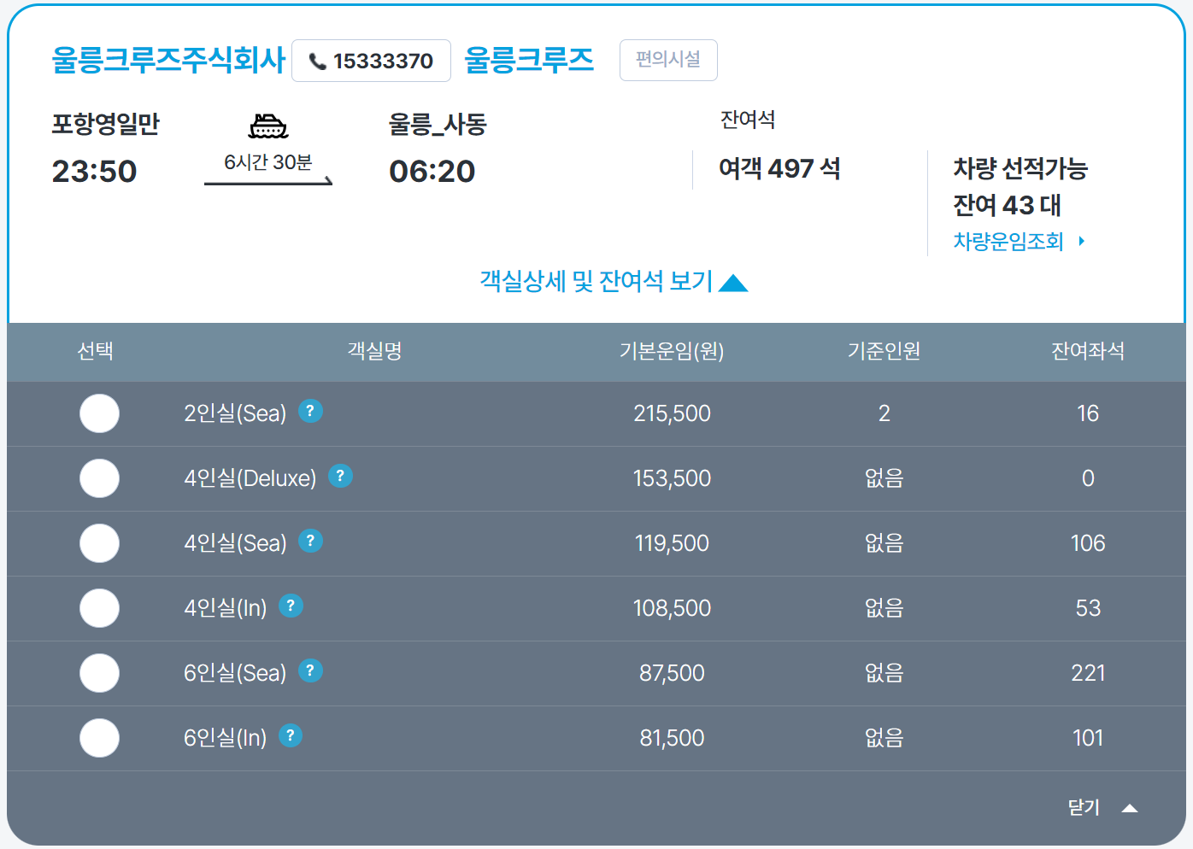The width and height of the screenshot is (1193, 849).
Task: Click remaining seats value 16
Action: click(x=1088, y=413)
